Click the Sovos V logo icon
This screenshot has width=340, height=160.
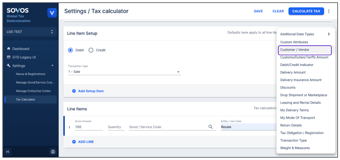[52, 13]
